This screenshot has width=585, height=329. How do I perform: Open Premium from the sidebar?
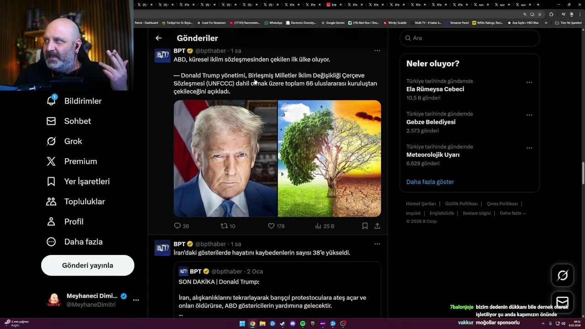71,161
